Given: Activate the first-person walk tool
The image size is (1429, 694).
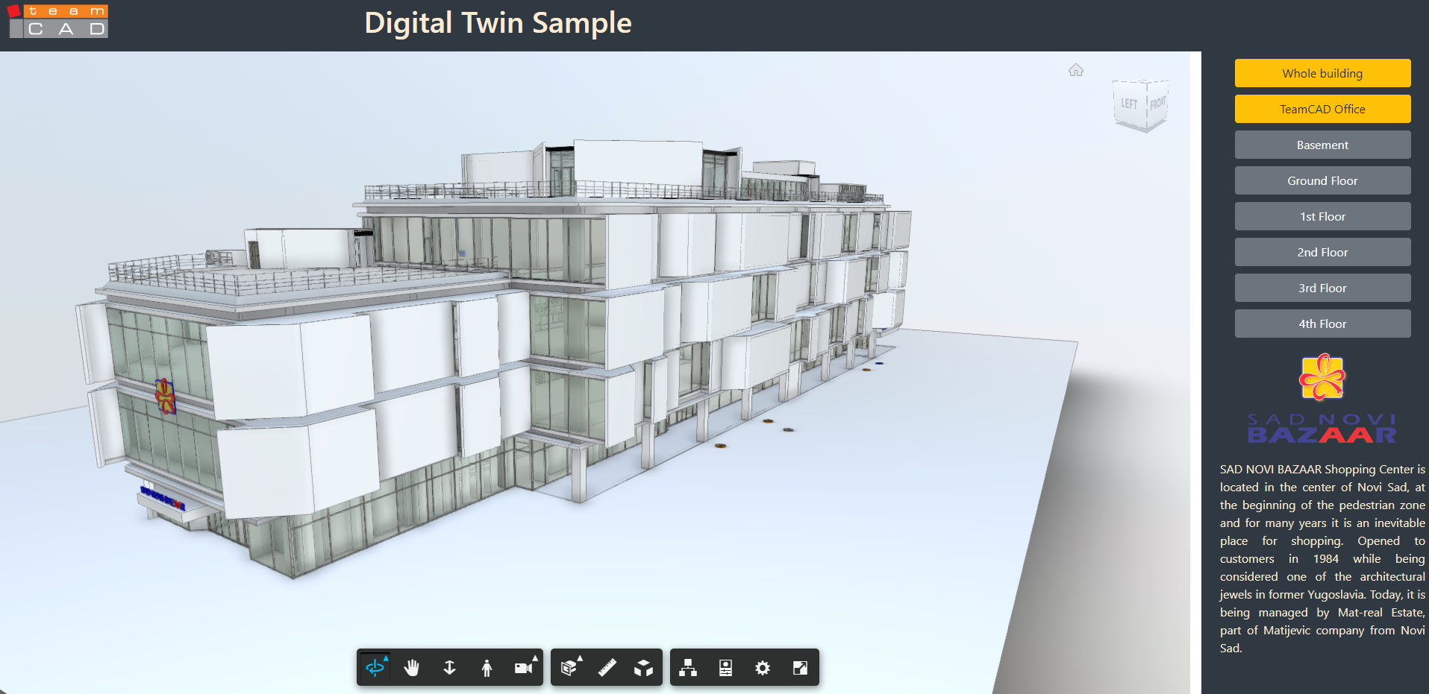Looking at the screenshot, I should coord(487,668).
